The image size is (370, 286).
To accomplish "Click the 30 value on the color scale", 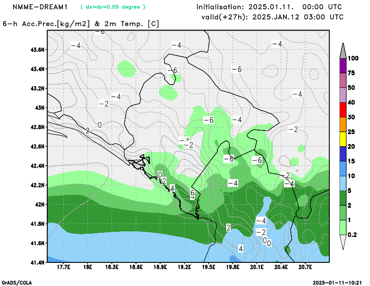I will pyautogui.click(x=351, y=117).
